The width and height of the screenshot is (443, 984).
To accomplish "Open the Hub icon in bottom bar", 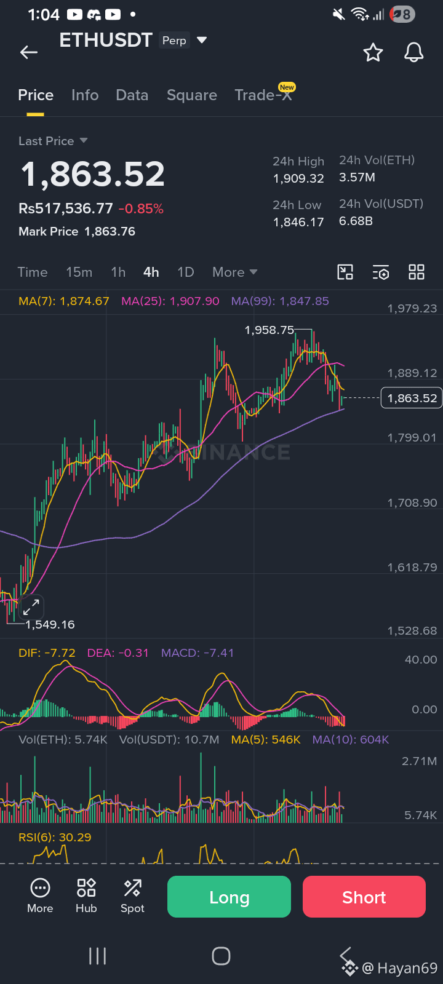I will tap(86, 896).
